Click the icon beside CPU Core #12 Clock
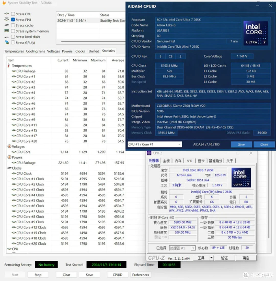This screenshot has height=281, width=276. pyautogui.click(x=14, y=227)
